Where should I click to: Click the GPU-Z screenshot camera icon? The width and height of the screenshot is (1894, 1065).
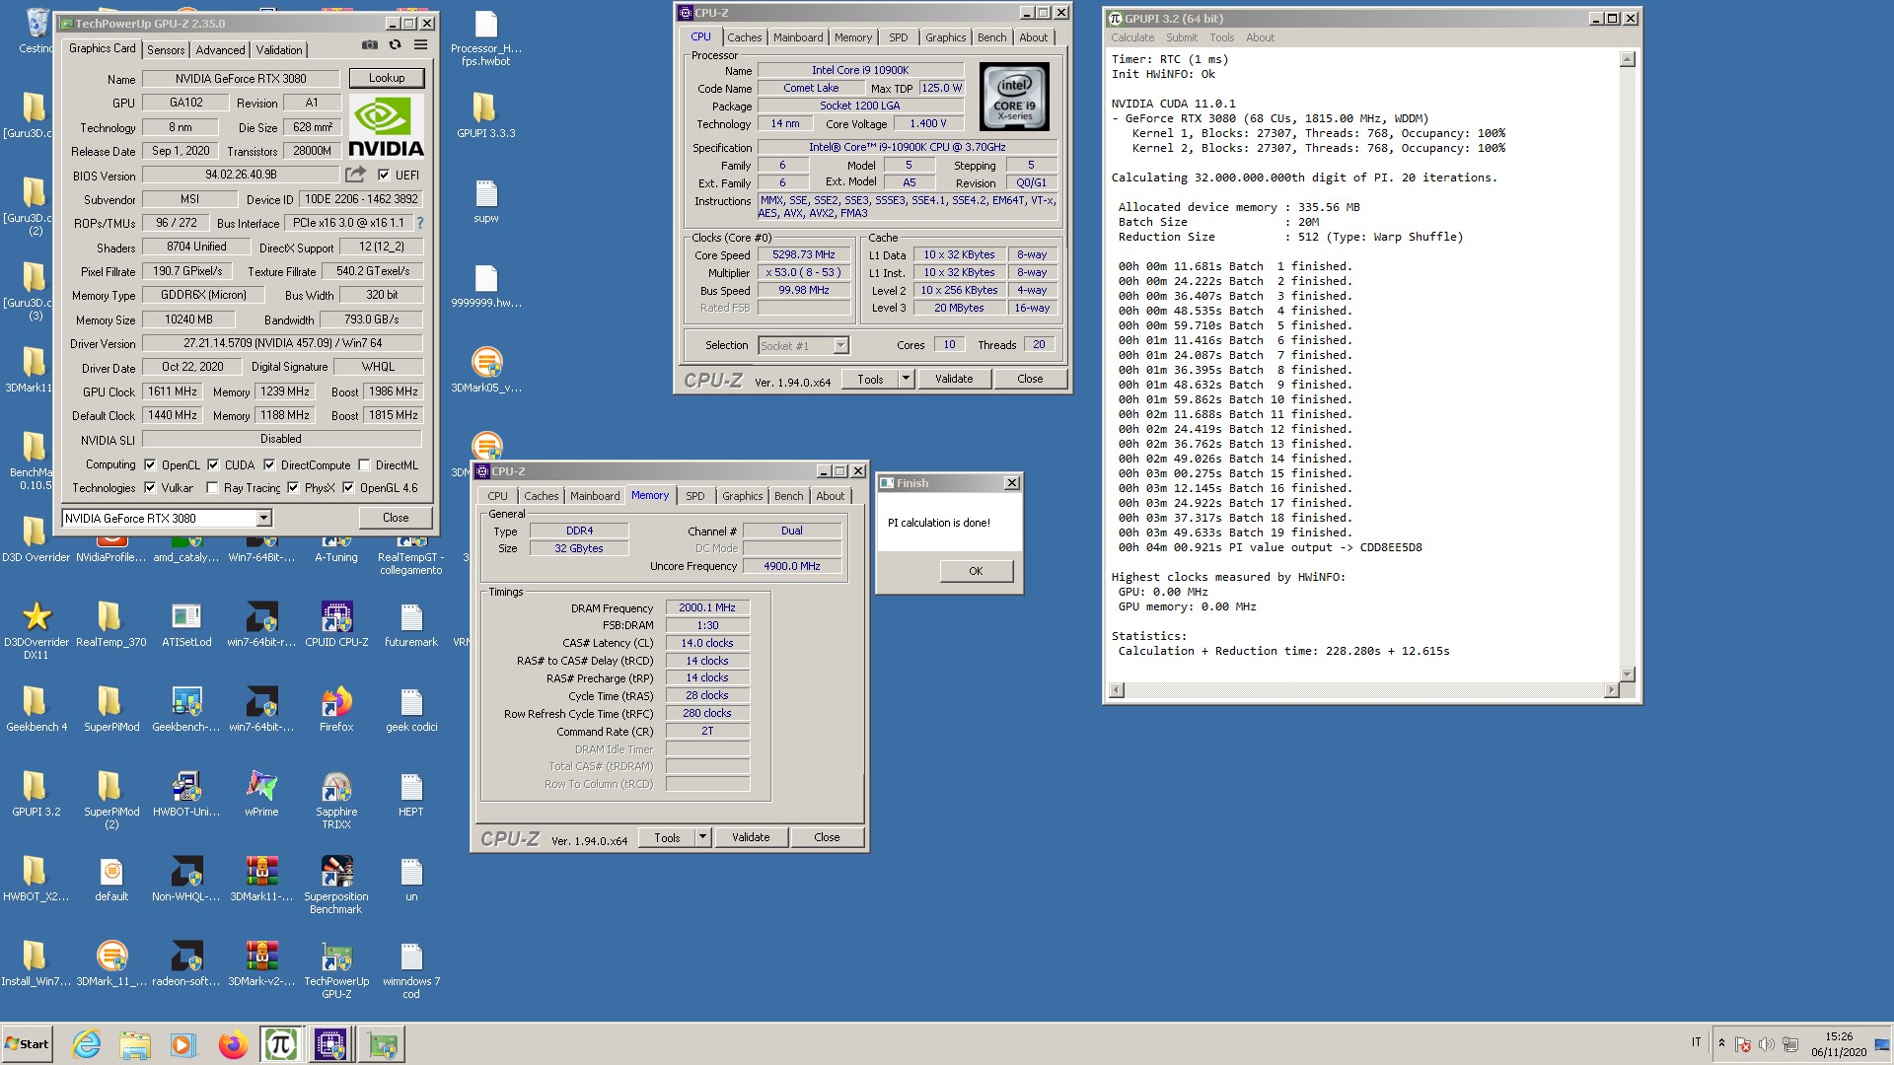click(369, 44)
